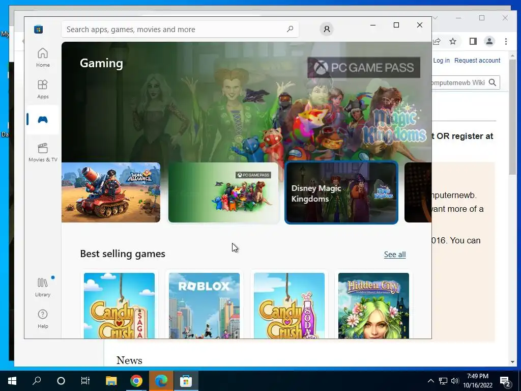
Task: Open the Home section in Microsoft Store
Action: coord(43,57)
